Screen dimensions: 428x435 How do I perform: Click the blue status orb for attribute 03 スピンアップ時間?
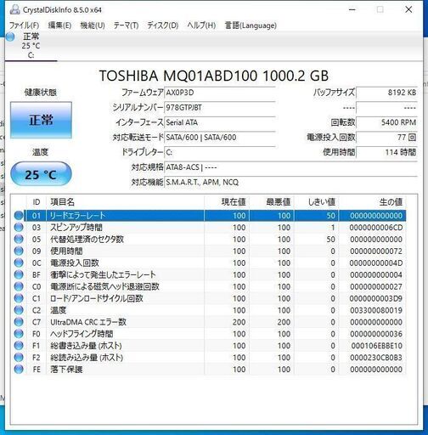(x=19, y=228)
